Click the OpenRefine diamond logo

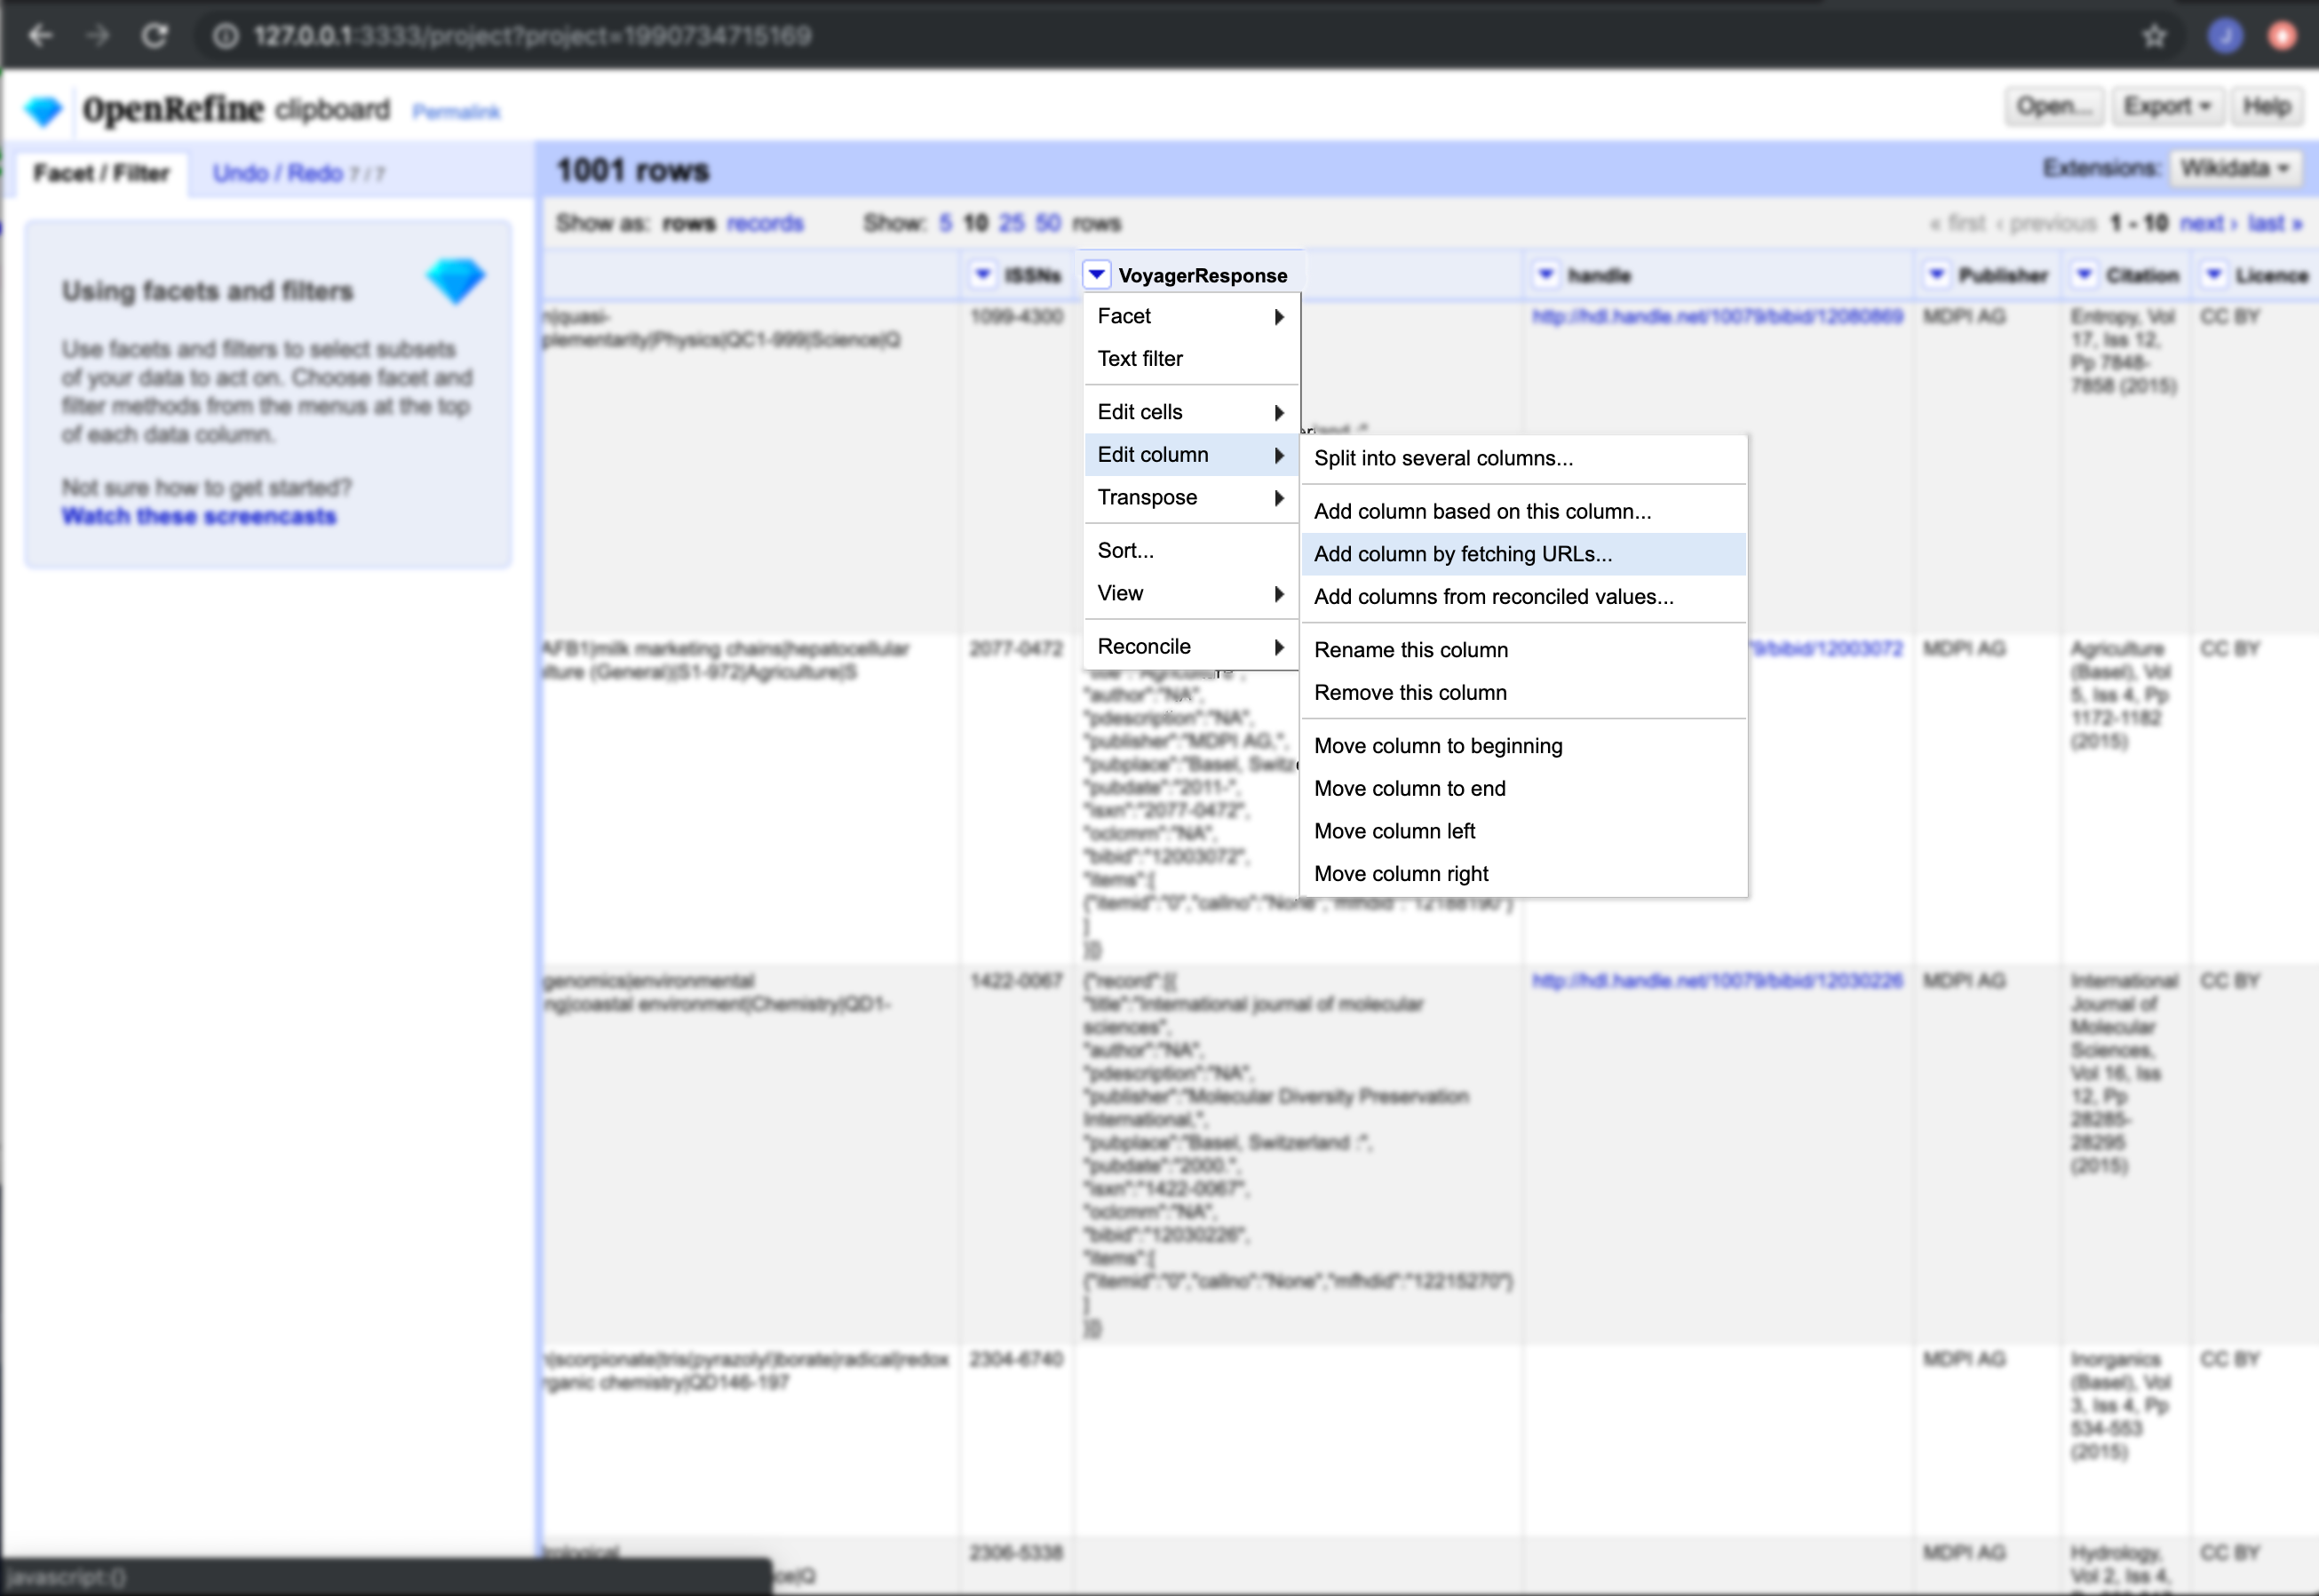click(44, 110)
